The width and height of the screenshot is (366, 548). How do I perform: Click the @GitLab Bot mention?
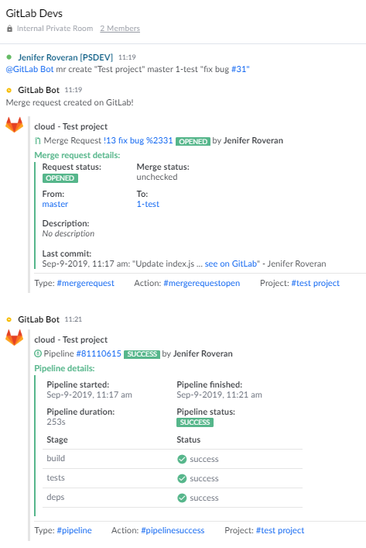29,69
